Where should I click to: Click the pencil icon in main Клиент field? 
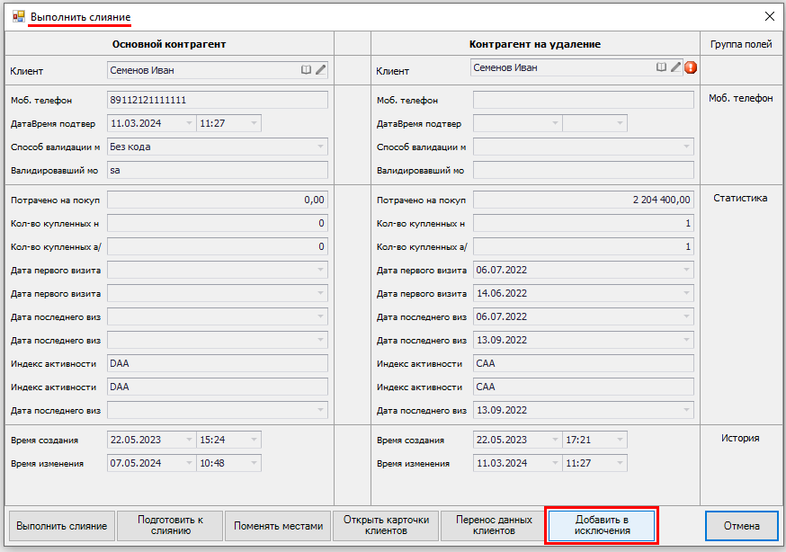point(320,69)
